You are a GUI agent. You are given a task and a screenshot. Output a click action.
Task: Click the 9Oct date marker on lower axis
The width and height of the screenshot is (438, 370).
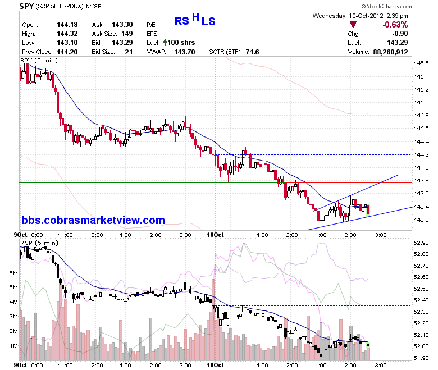click(x=20, y=366)
